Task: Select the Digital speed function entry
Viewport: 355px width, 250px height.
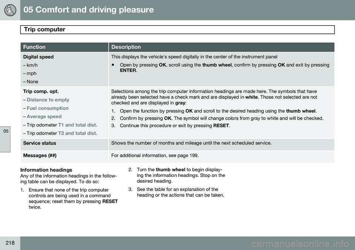Action: click(x=38, y=57)
